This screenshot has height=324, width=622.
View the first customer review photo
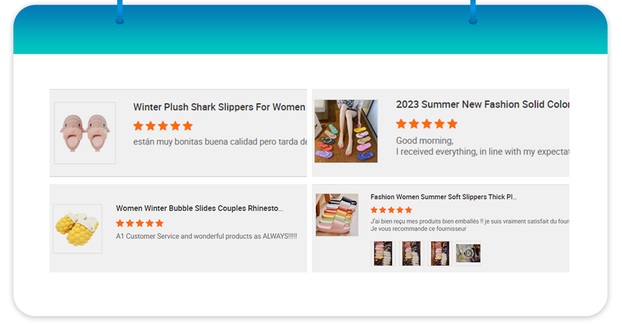(x=383, y=253)
